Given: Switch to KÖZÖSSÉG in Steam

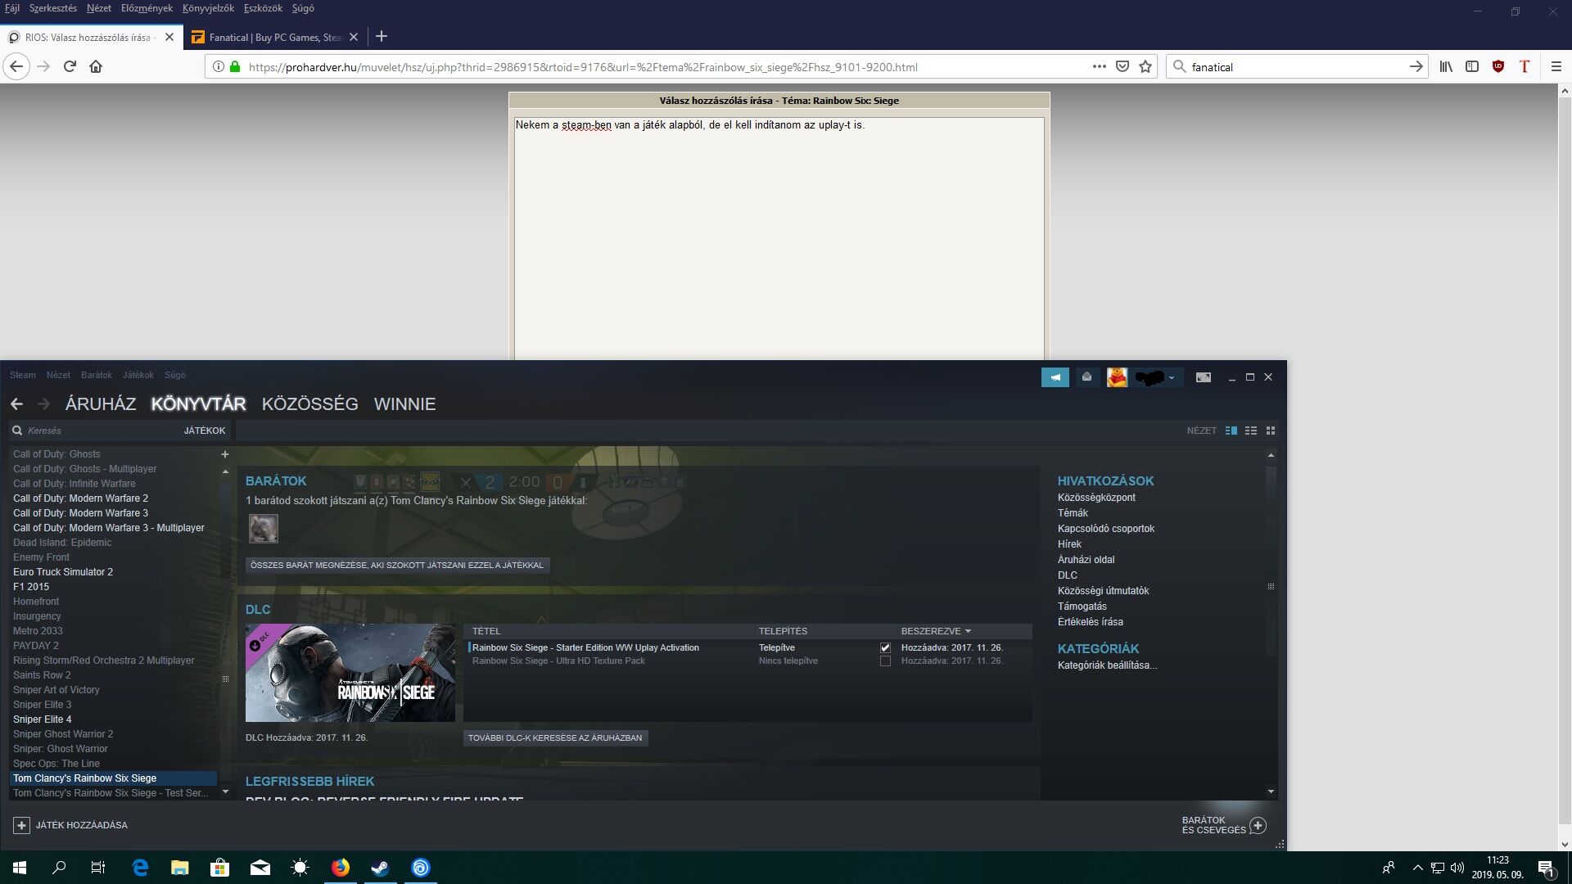Looking at the screenshot, I should (x=309, y=404).
